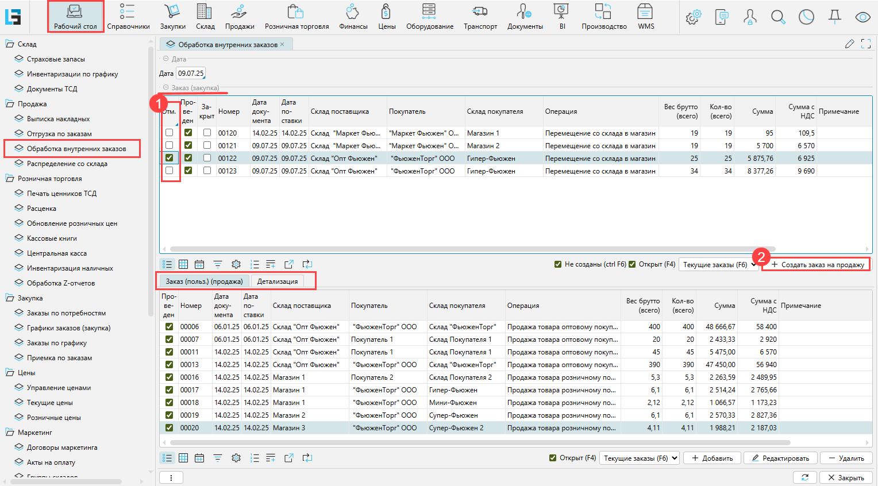The height and width of the screenshot is (486, 878).
Task: Click the search magnifier icon in header
Action: point(778,17)
